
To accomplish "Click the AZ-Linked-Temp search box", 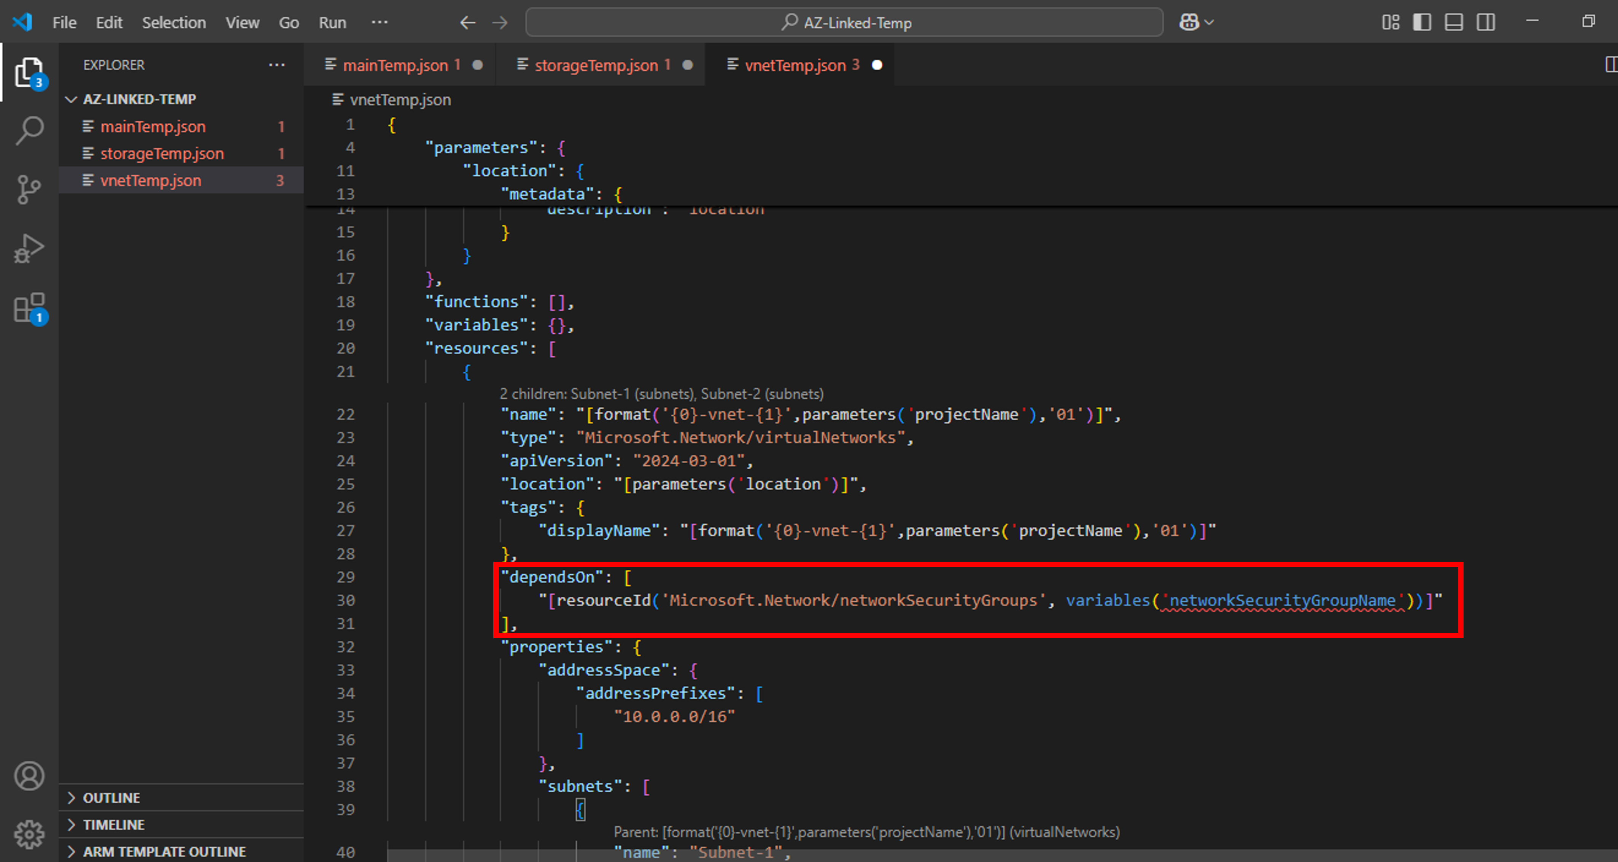I will (844, 22).
